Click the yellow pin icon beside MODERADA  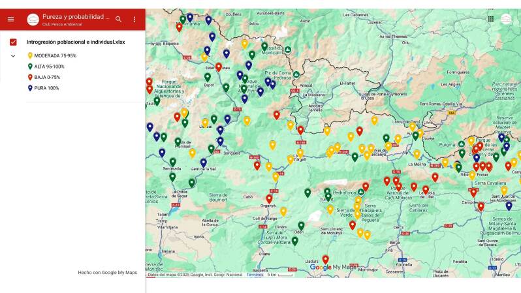30,55
